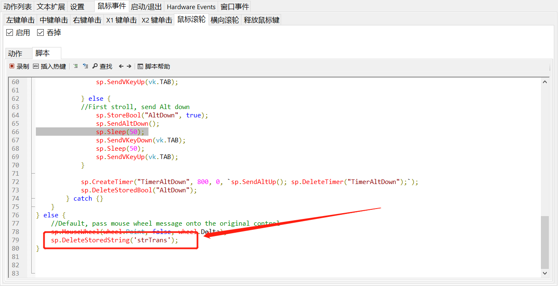This screenshot has height=286, width=558.
Task: Open the 启动/退出 tab
Action: pyautogui.click(x=147, y=7)
